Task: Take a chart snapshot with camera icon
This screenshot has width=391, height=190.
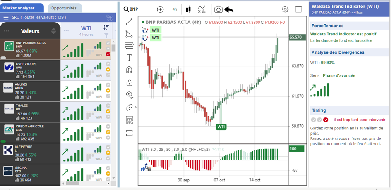Action: tap(218, 9)
